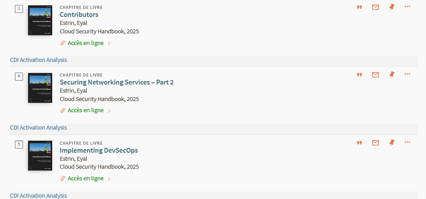Open the Contributors title link

point(79,14)
